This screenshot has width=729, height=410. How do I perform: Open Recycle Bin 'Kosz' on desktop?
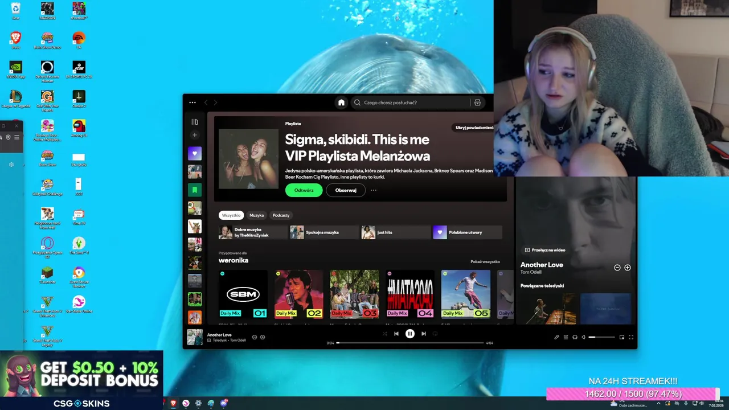(x=16, y=10)
